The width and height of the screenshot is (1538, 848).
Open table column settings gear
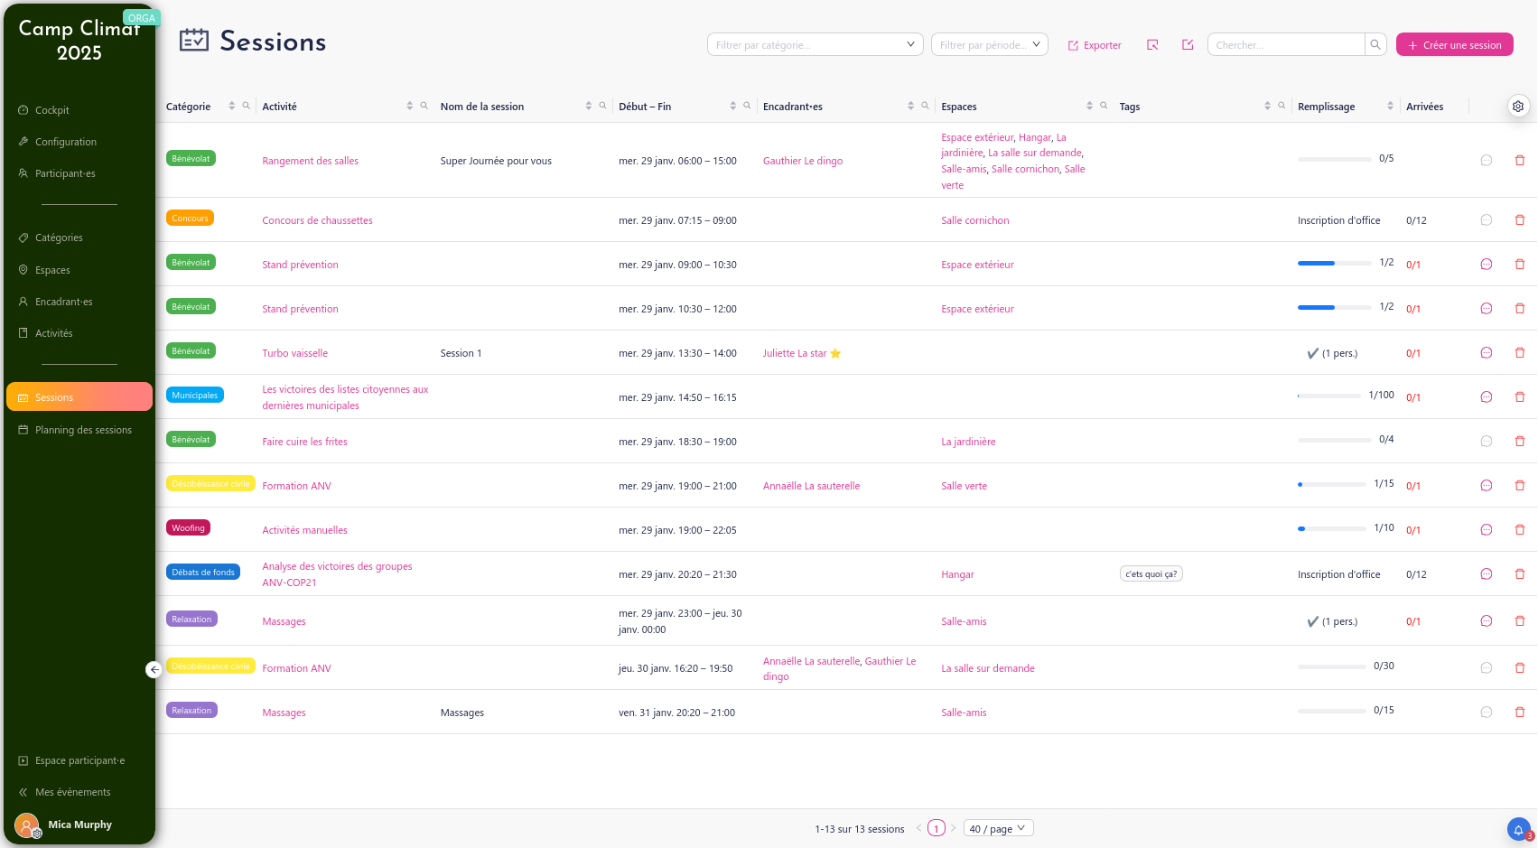click(1518, 107)
